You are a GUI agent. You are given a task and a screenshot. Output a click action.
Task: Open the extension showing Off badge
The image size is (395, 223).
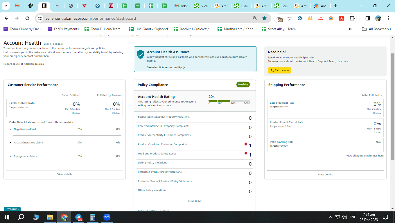tap(280, 19)
